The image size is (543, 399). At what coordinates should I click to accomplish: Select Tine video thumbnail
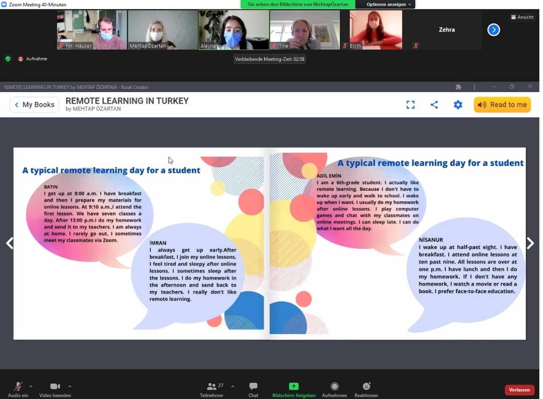pos(305,30)
